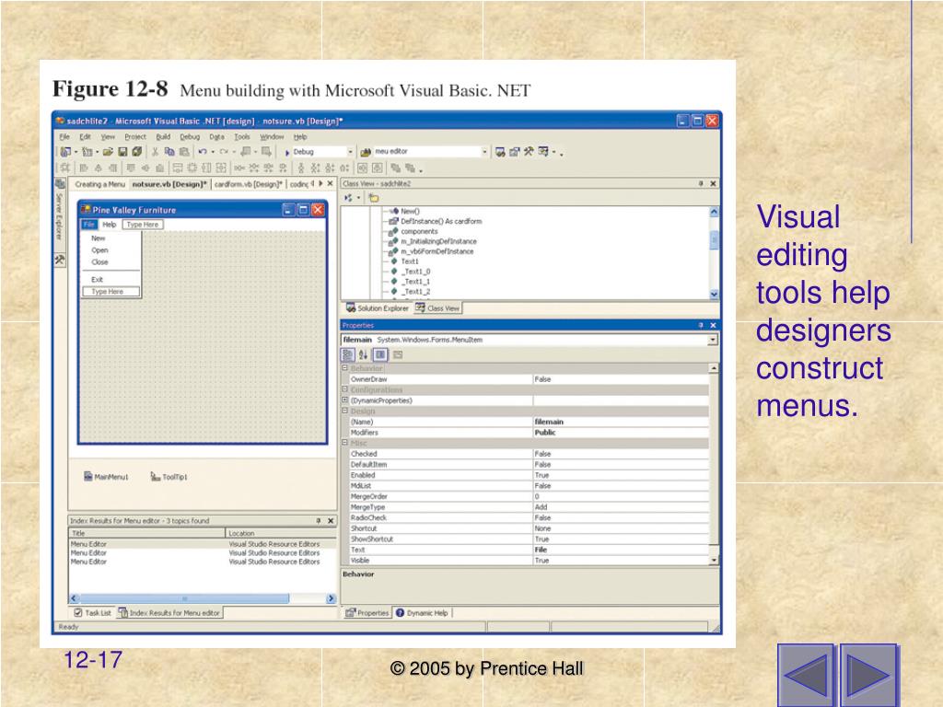The height and width of the screenshot is (707, 943).
Task: Open the Class View sort dropdown arrow
Action: pos(358,198)
